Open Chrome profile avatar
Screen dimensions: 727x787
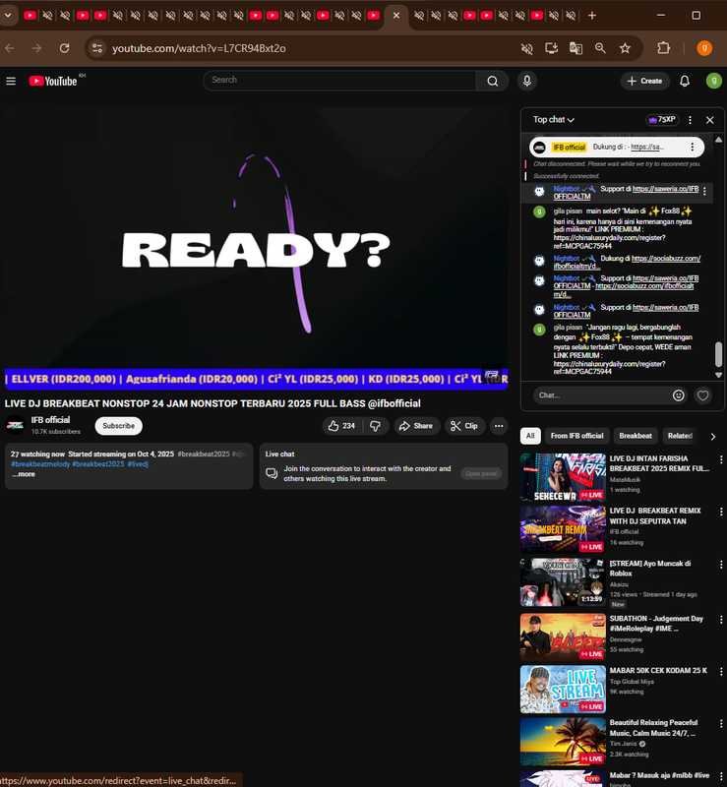click(704, 48)
